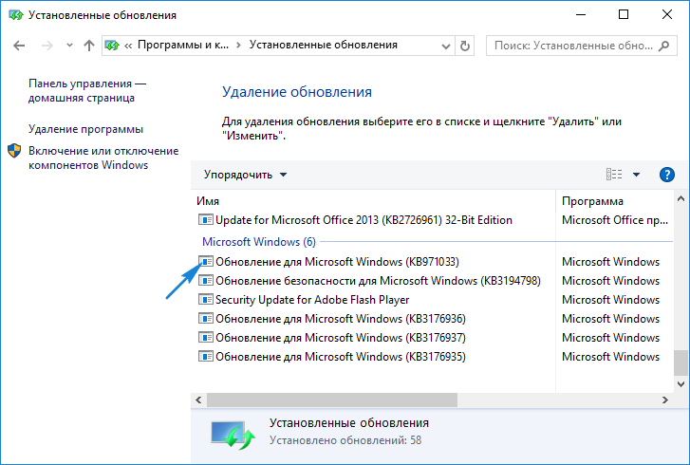Click the vertical scrollbar down arrow

[x=679, y=382]
